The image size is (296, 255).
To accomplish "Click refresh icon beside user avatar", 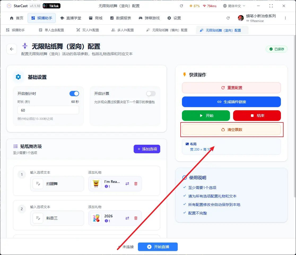I will tap(228, 18).
